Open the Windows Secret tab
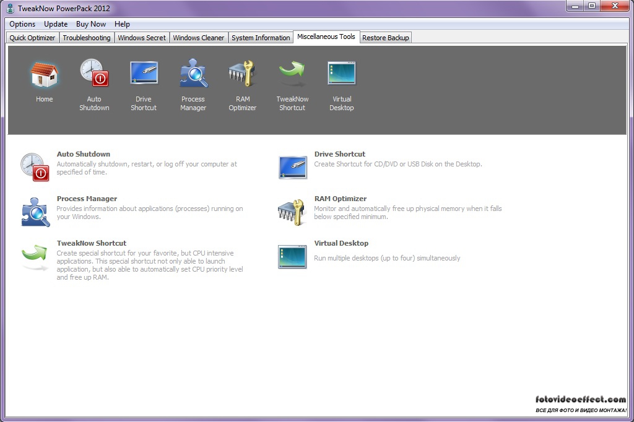634x422 pixels. 142,38
